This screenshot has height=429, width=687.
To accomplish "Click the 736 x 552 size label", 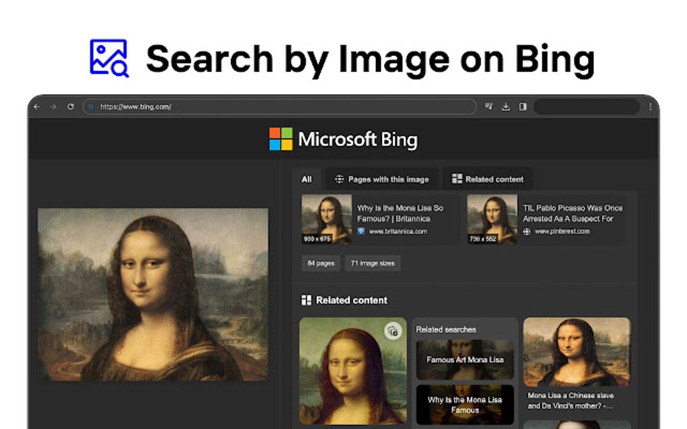I will click(483, 239).
